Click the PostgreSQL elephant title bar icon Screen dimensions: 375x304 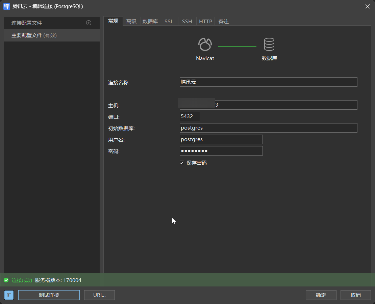tap(7, 6)
